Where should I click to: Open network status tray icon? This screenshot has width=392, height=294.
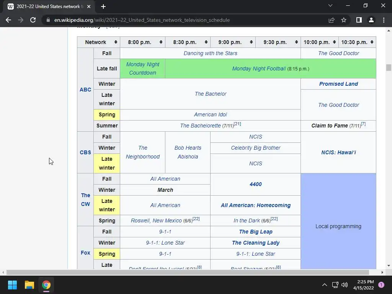click(335, 285)
